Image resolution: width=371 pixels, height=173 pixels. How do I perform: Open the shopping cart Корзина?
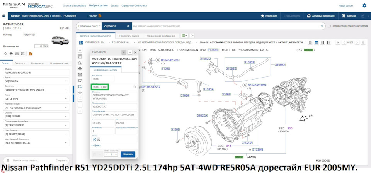(349, 16)
